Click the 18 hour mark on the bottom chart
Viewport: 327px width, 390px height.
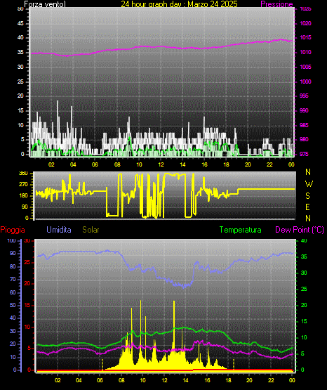point(228,380)
